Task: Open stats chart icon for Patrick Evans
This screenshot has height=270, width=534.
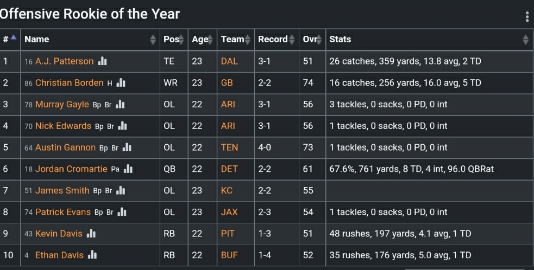Action: pos(122,212)
